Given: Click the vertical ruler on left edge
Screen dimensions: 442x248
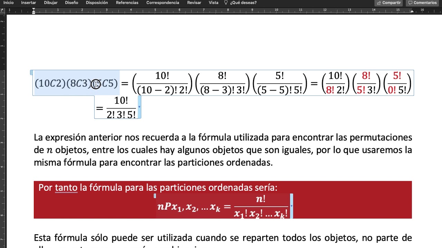Looking at the screenshot, I should point(3,131).
